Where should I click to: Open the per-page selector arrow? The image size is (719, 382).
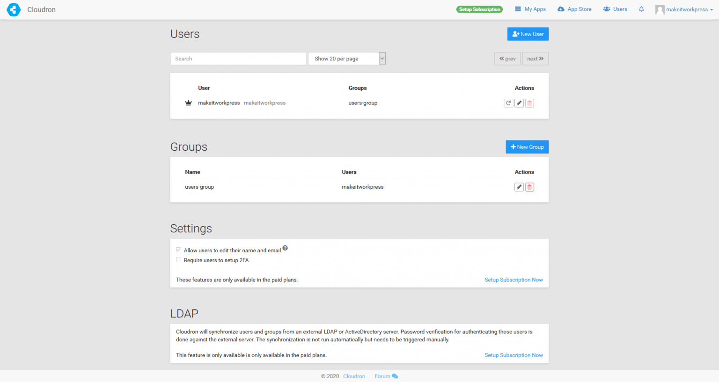[x=382, y=58]
